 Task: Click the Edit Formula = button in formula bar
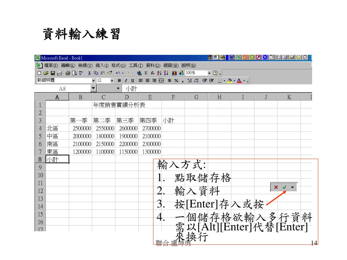coord(118,88)
